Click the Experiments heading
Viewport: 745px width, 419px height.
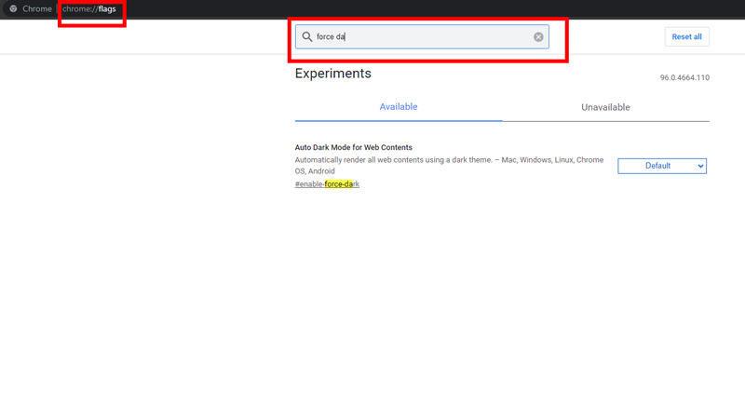point(333,74)
